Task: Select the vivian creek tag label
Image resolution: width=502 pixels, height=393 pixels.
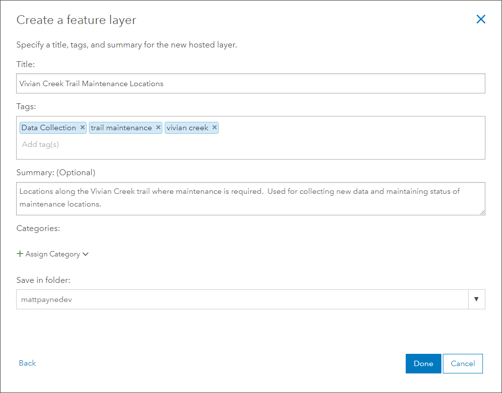Action: (x=187, y=128)
